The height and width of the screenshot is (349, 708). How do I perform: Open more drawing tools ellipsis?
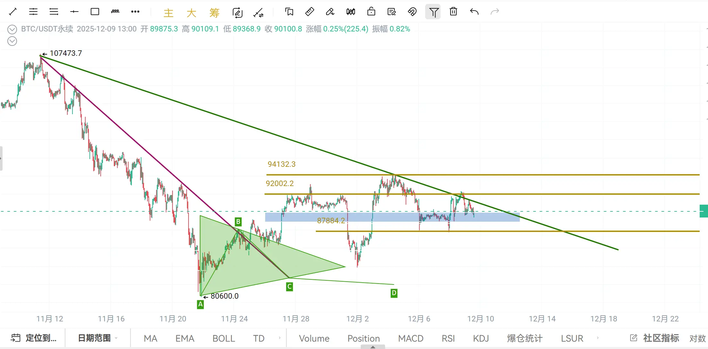(x=135, y=12)
